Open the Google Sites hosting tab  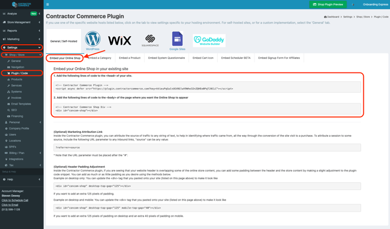177,41
